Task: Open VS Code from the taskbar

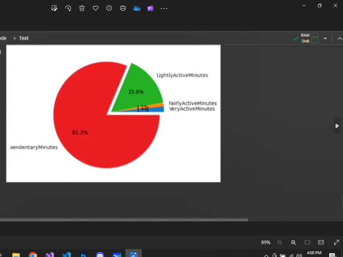Action: (67, 255)
